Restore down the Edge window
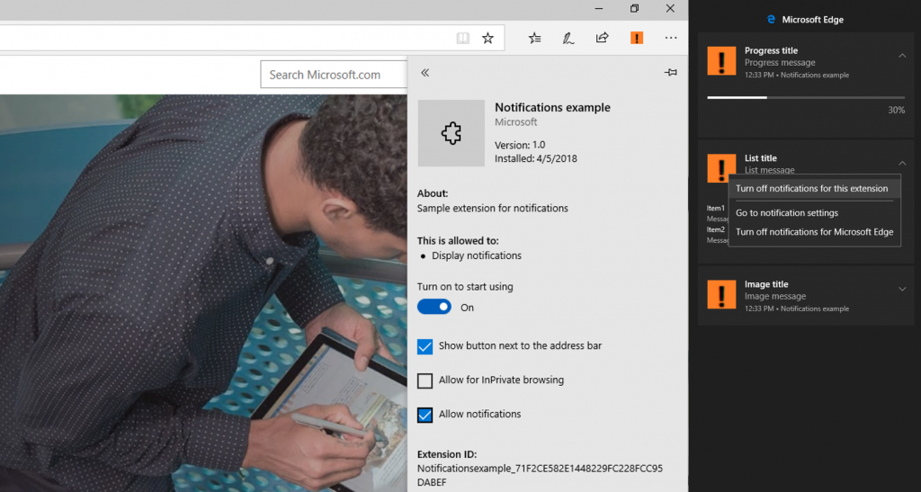This screenshot has height=492, width=921. (x=634, y=8)
